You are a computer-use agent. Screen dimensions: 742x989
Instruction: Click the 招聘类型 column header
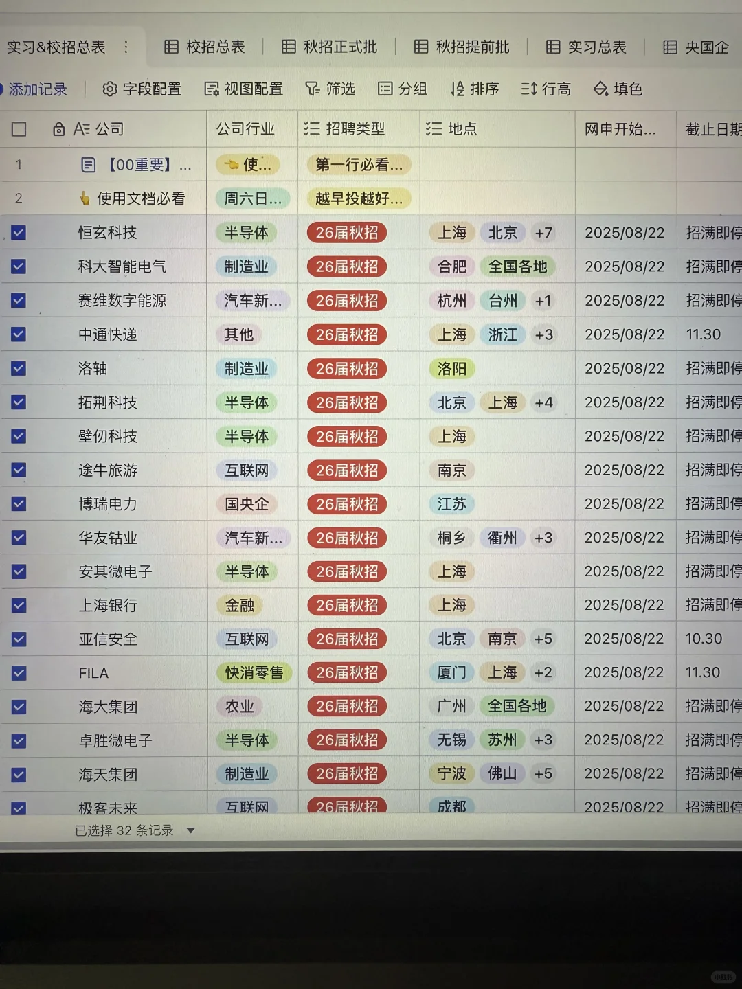[x=355, y=128]
